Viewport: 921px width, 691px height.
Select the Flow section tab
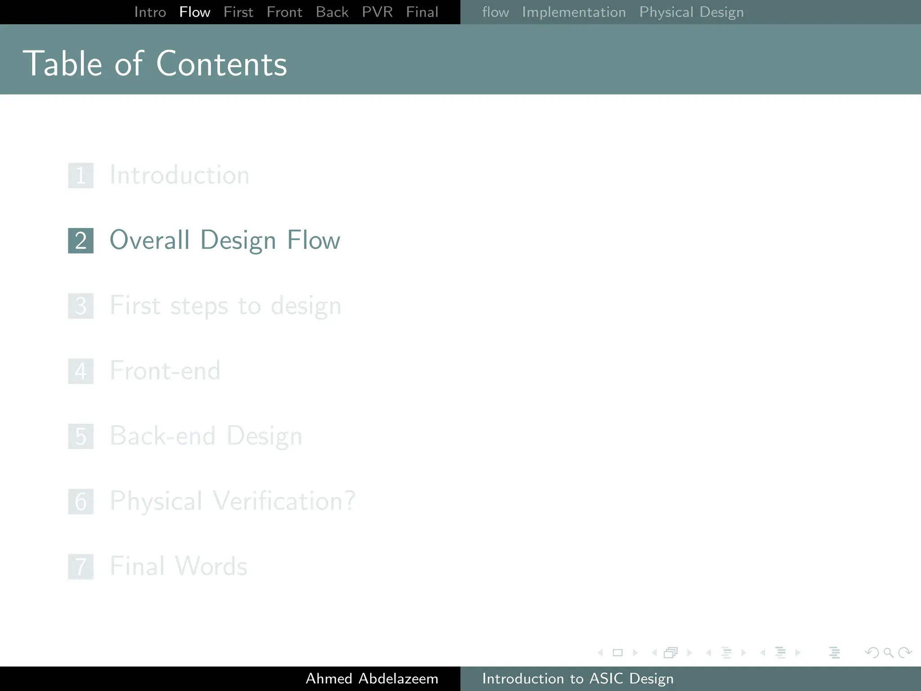[195, 12]
